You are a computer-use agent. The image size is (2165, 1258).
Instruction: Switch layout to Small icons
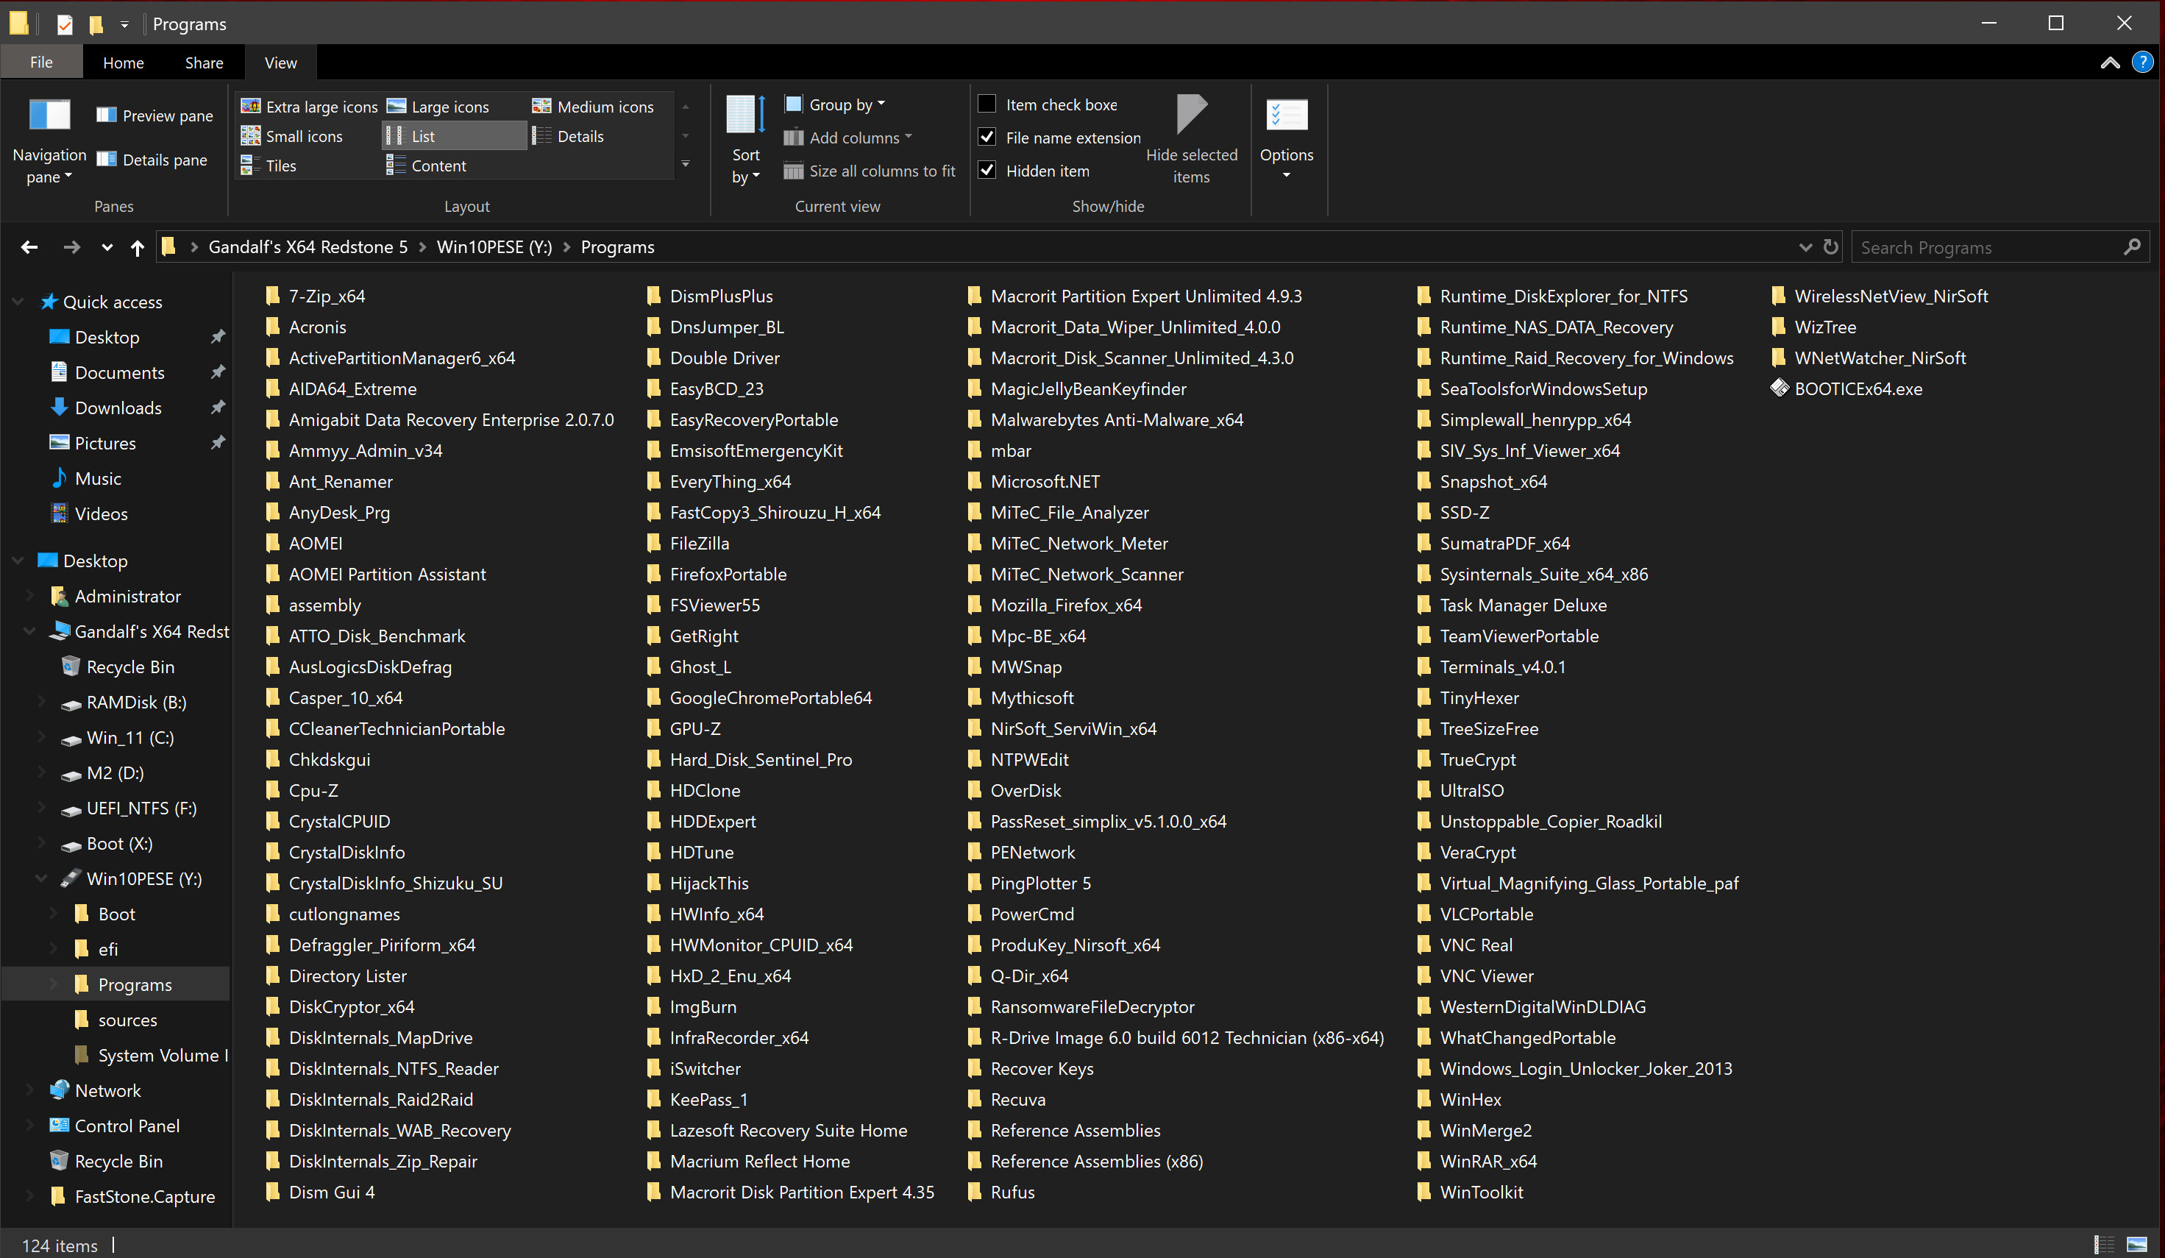[292, 136]
